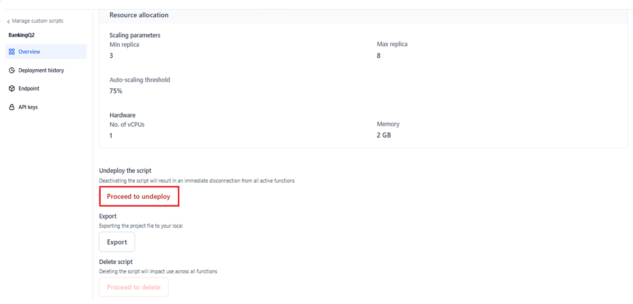Select the Max replica value 8
This screenshot has width=633, height=304.
coord(379,56)
